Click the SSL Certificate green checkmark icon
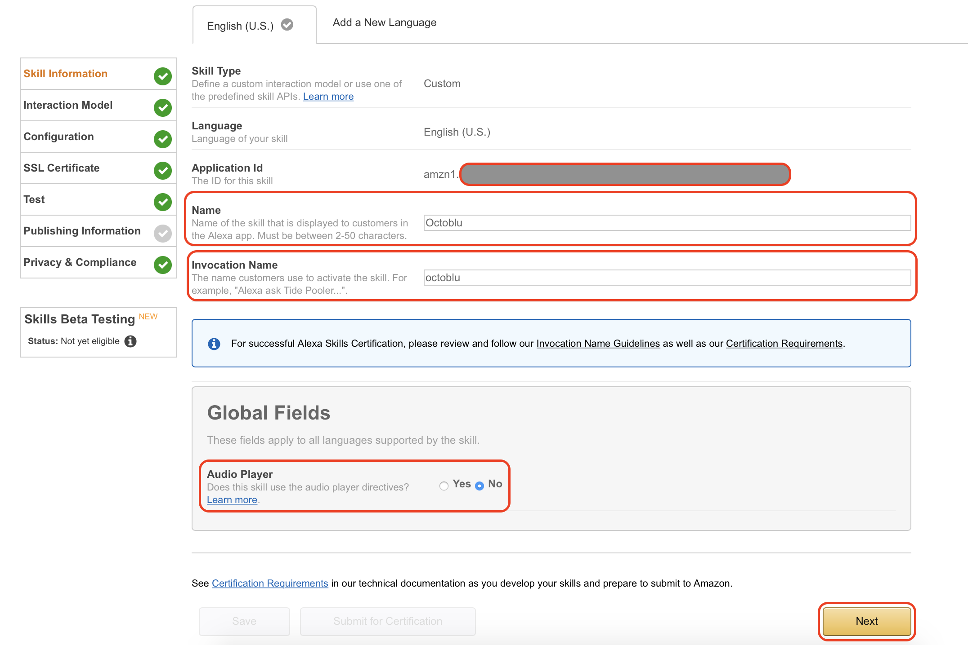The height and width of the screenshot is (645, 968). click(x=162, y=170)
